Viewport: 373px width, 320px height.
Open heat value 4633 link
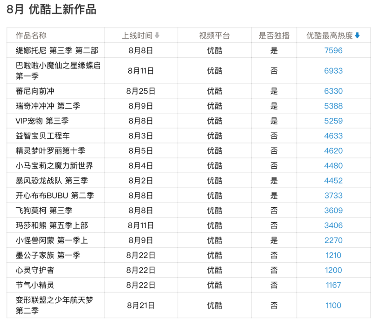tap(333, 136)
